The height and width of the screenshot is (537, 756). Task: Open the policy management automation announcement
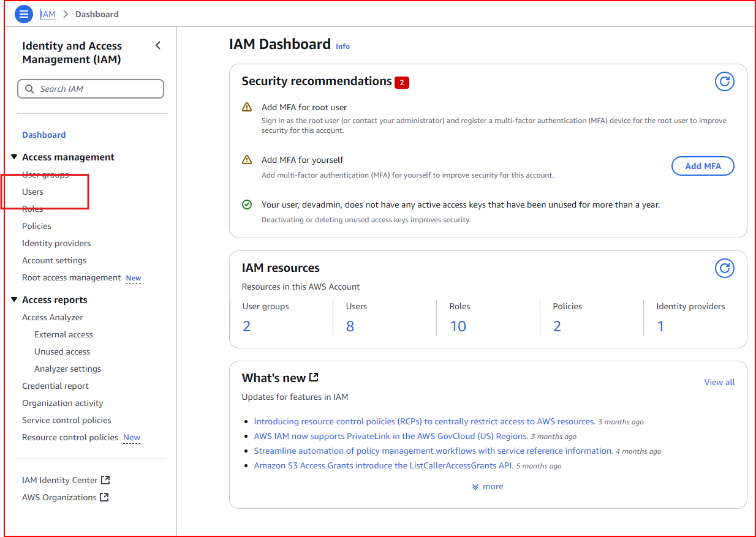434,451
